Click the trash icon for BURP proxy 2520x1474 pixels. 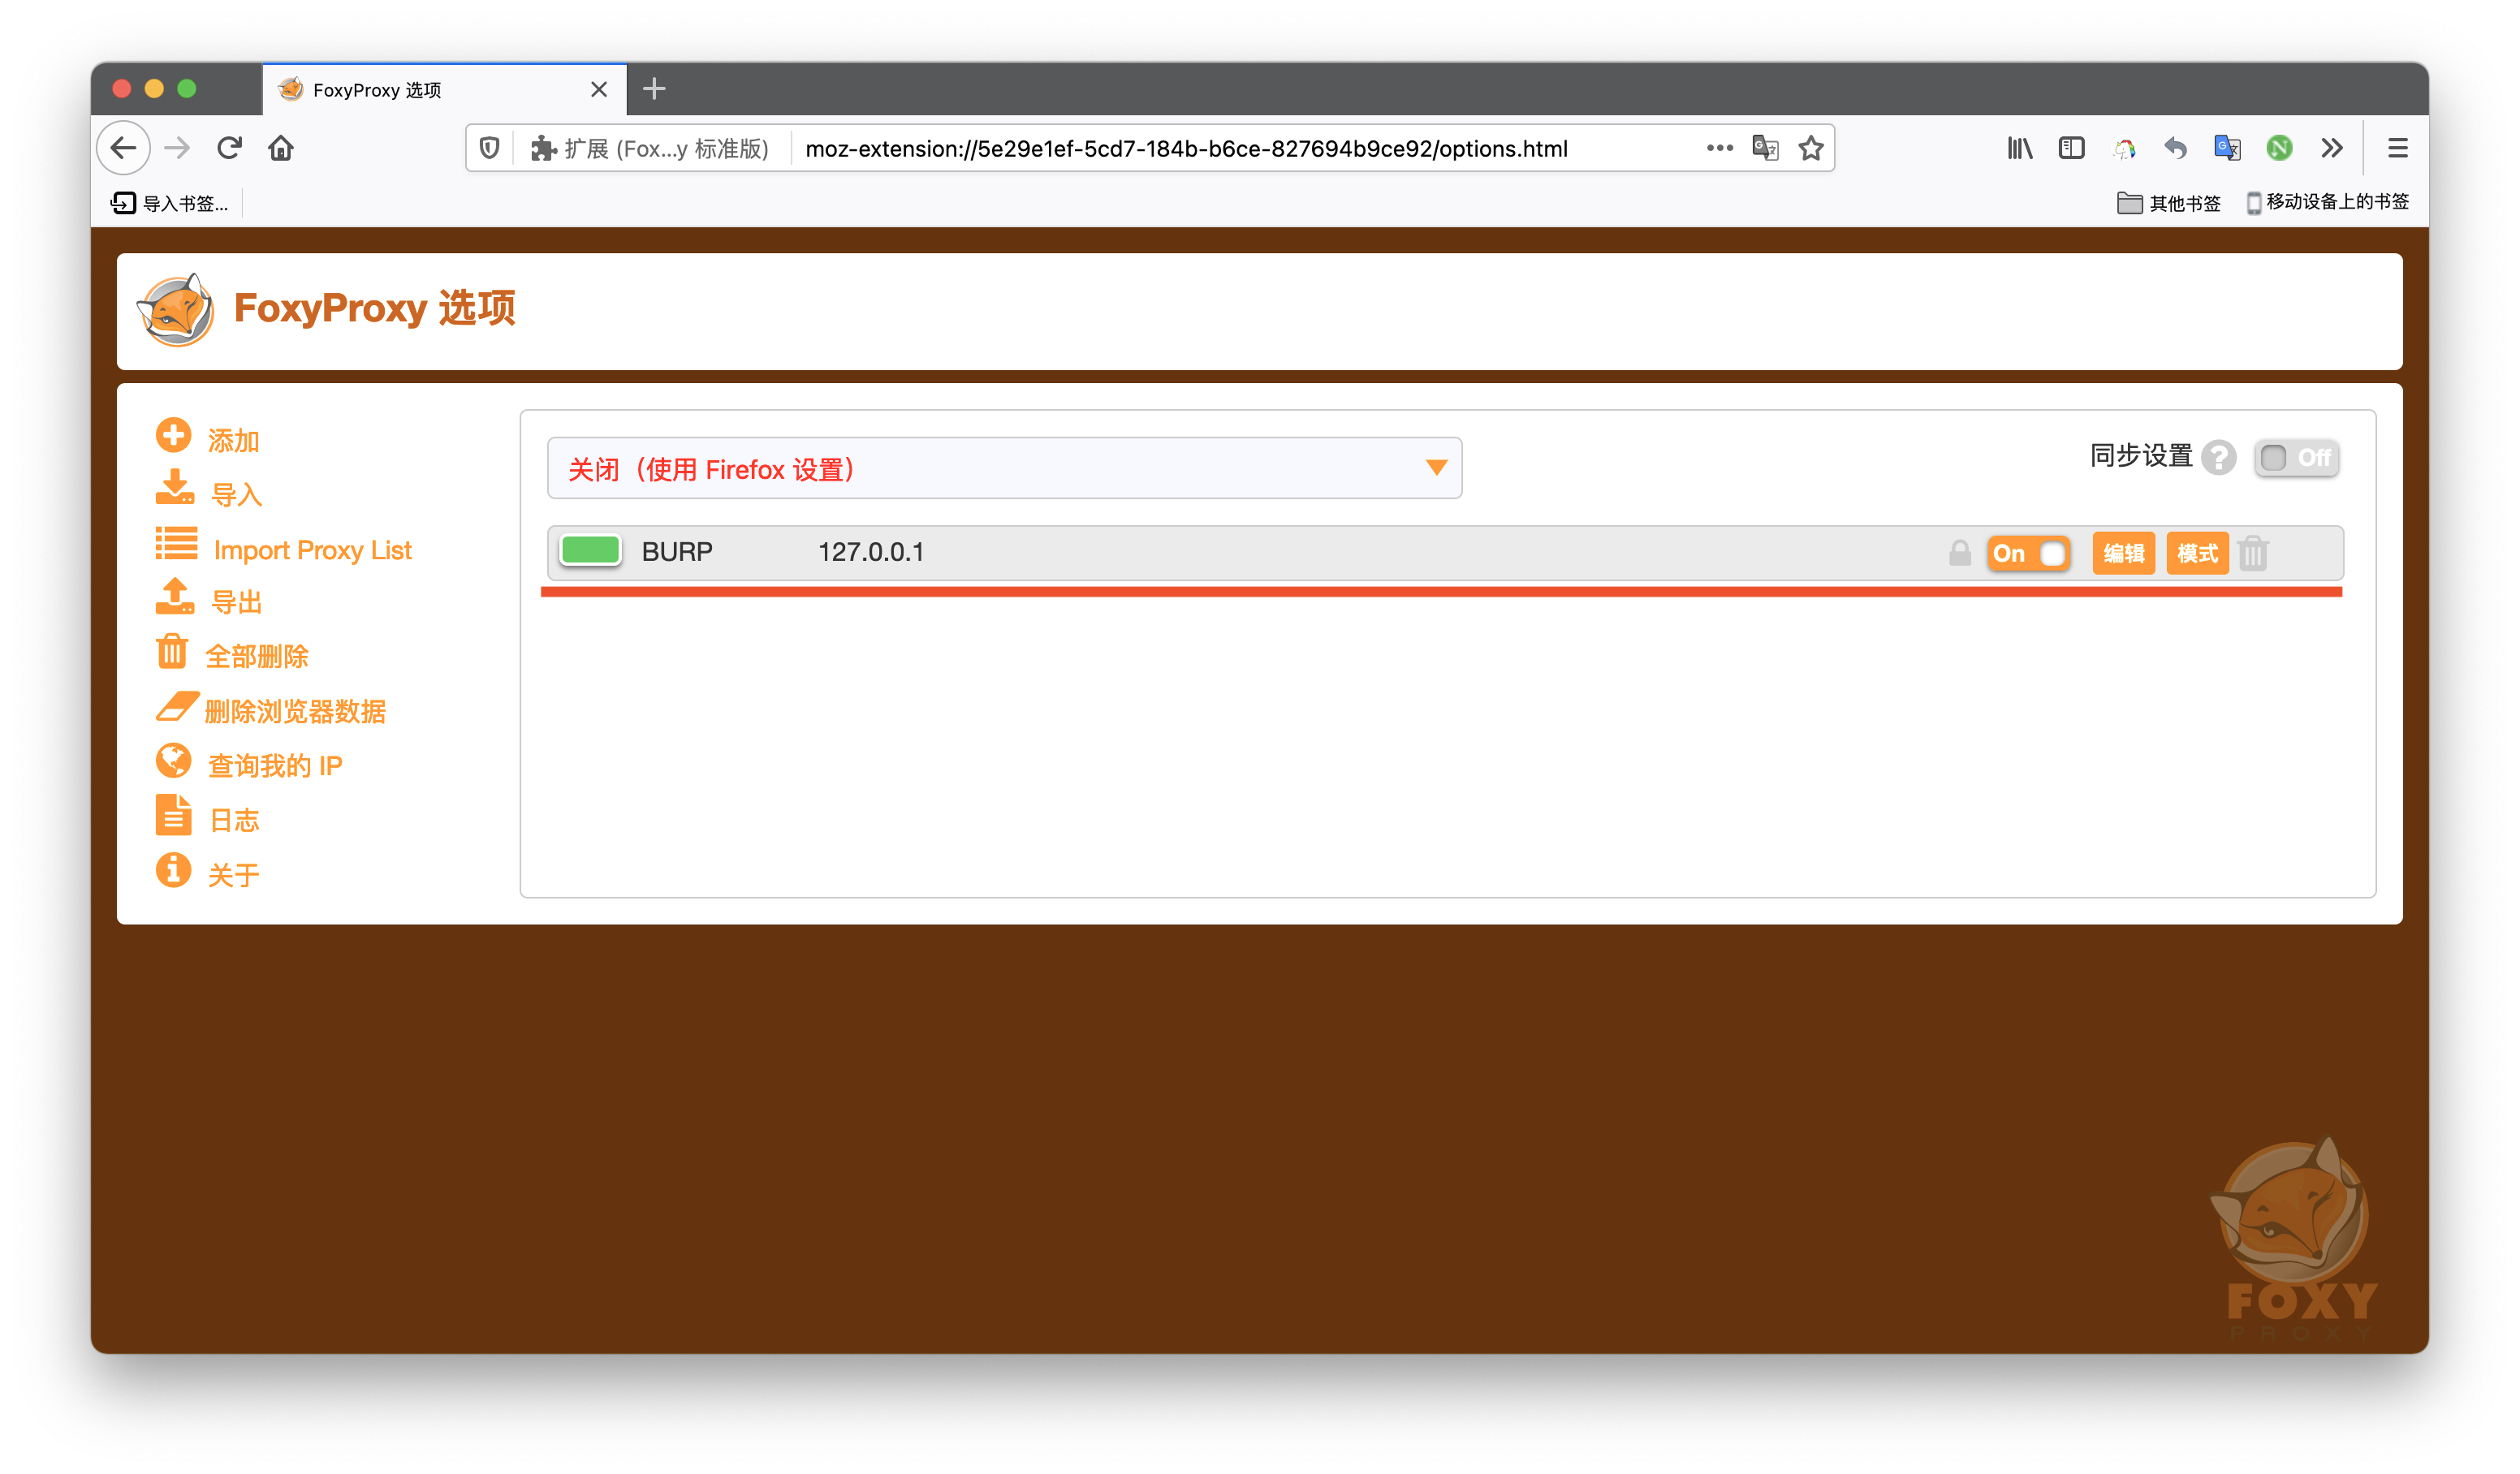2252,553
